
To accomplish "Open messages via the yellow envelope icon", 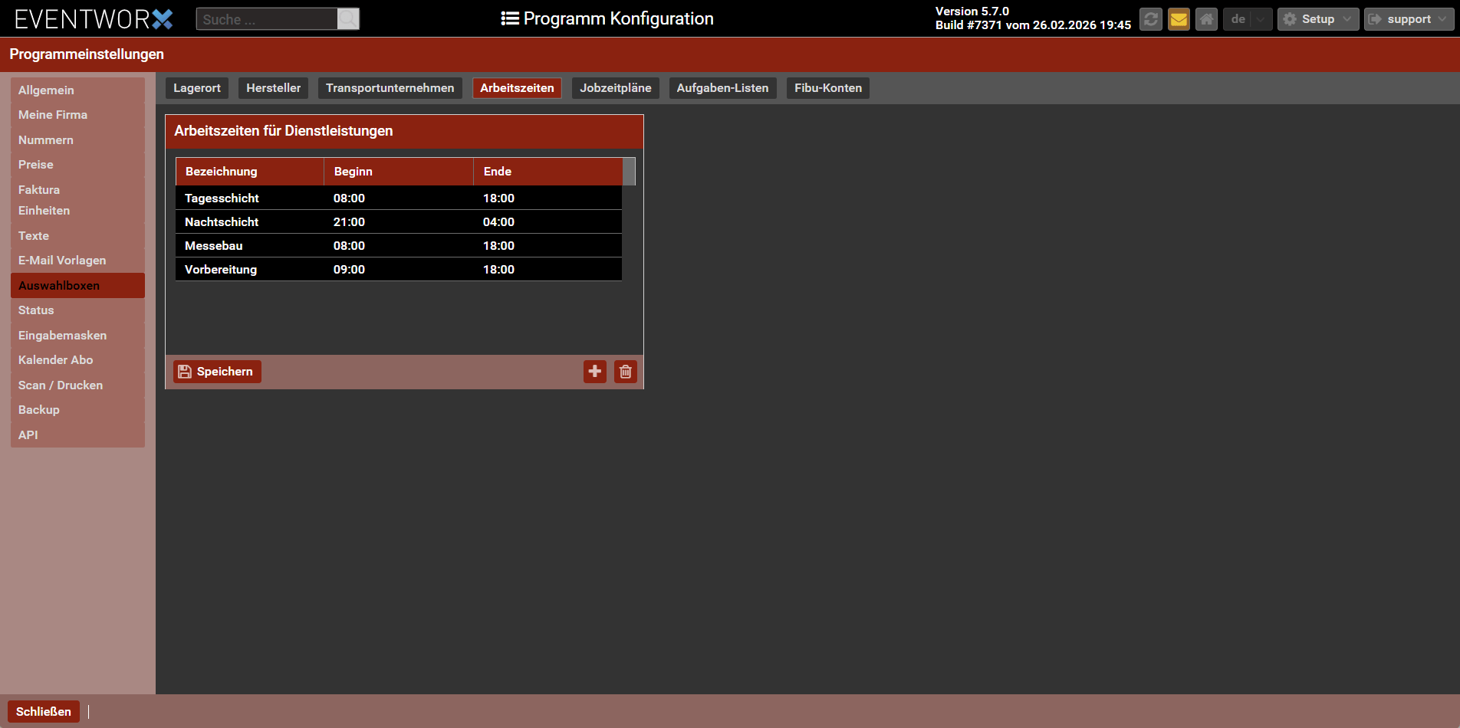I will (1179, 19).
